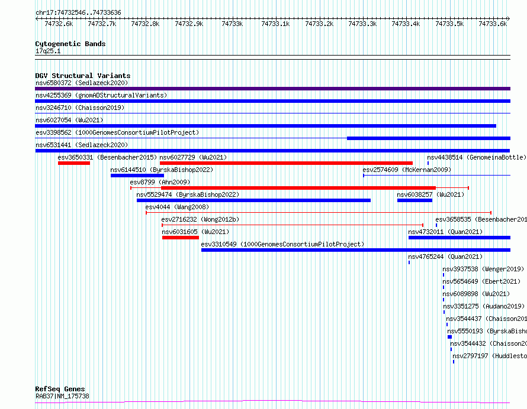This screenshot has width=527, height=409.
Task: Select the blue nsv4255369 variant bar
Action: (x=272, y=101)
